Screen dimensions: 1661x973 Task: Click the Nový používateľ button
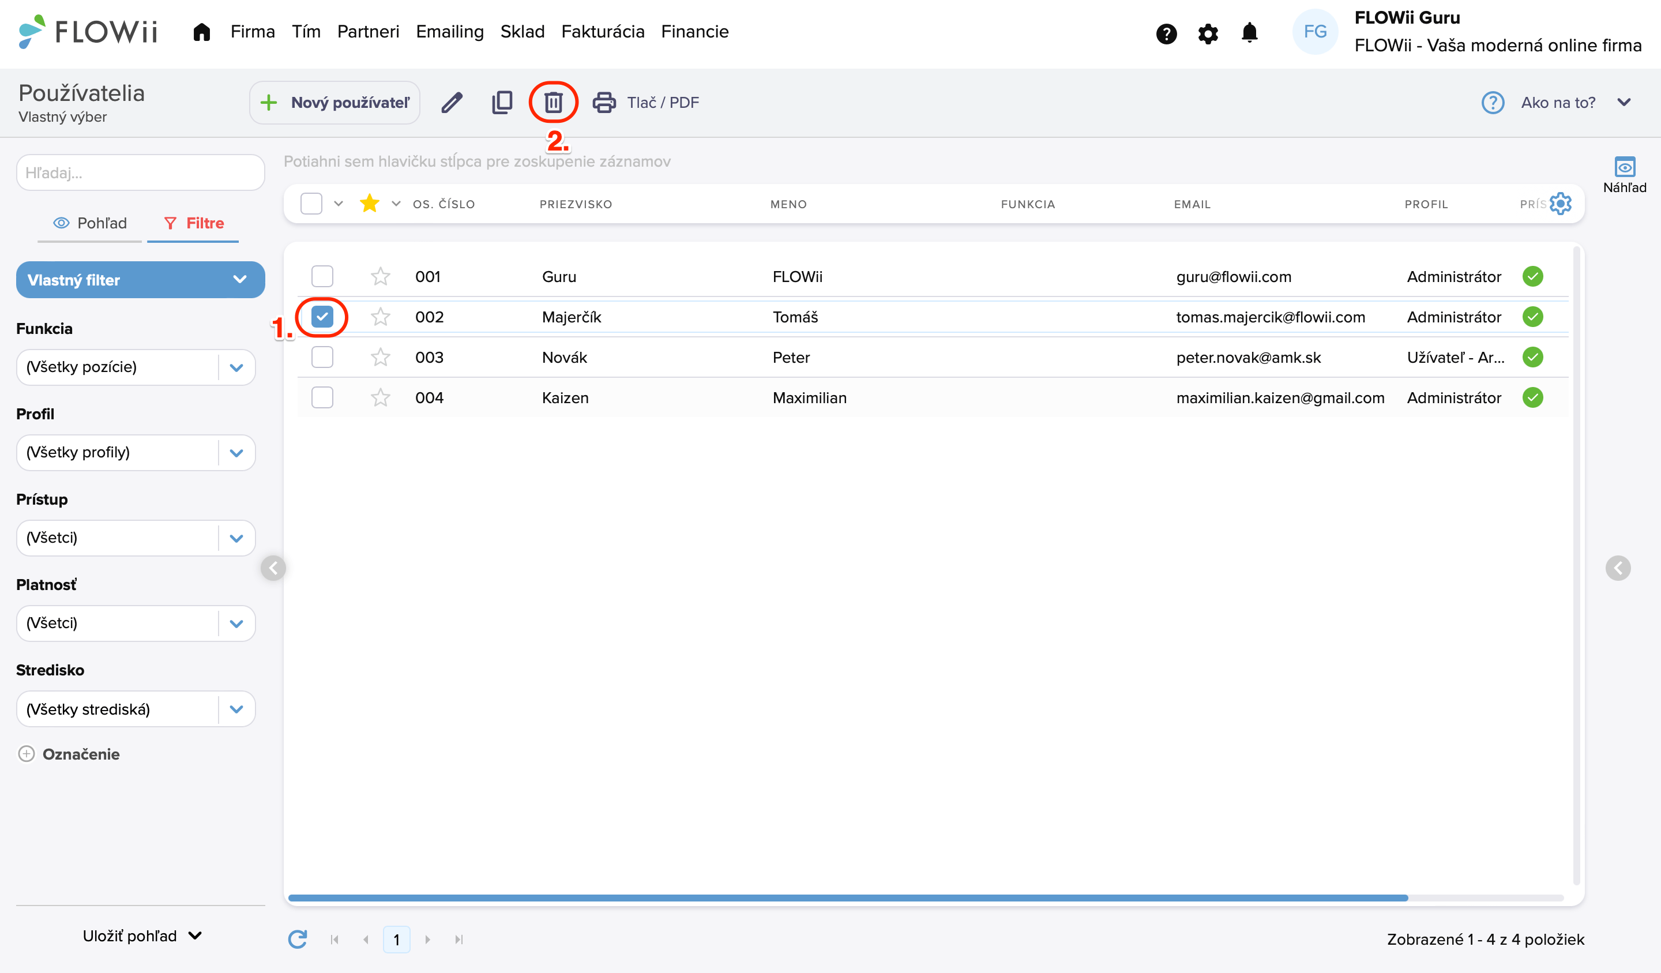click(335, 102)
